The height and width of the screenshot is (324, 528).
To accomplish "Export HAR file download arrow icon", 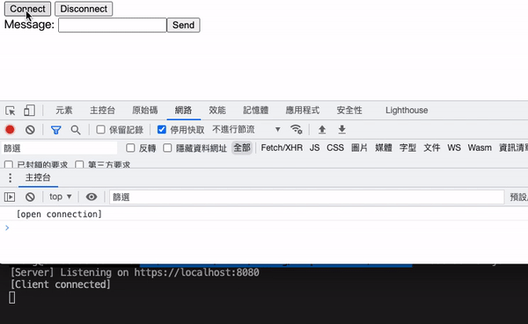I will click(341, 129).
